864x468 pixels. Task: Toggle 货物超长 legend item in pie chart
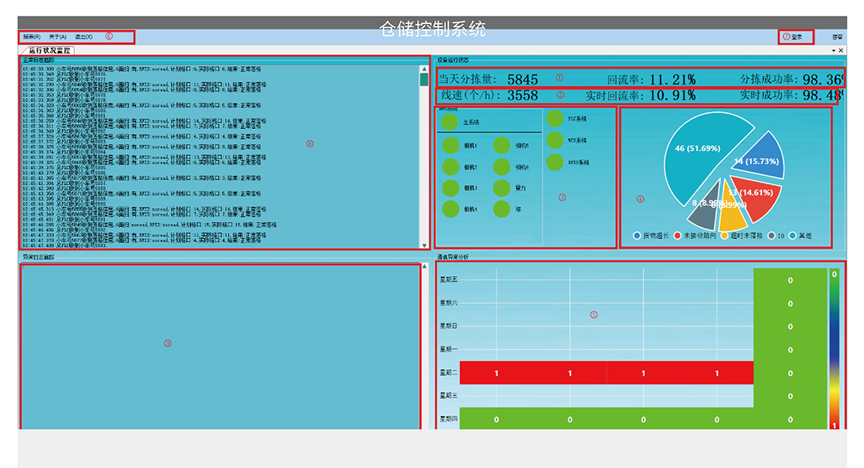pos(637,235)
